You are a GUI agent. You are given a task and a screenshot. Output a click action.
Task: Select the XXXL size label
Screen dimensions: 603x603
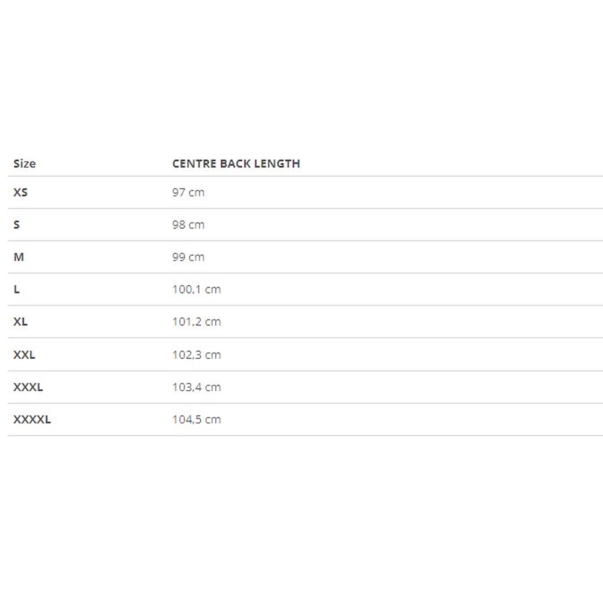click(x=28, y=387)
